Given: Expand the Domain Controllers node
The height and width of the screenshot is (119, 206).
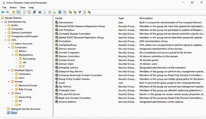Looking at the screenshot, I should (5, 33).
